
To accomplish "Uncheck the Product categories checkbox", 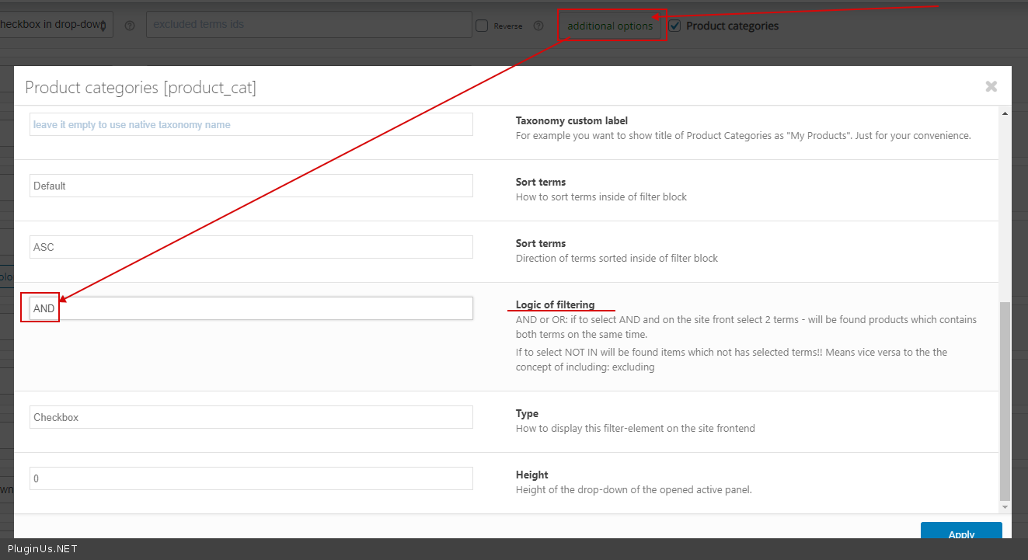I will 675,26.
